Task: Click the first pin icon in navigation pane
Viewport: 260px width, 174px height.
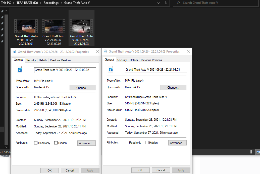Action: 2,12
